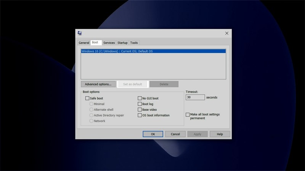This screenshot has height=171, width=305.
Task: Open Help for System Configuration
Action: [x=220, y=134]
